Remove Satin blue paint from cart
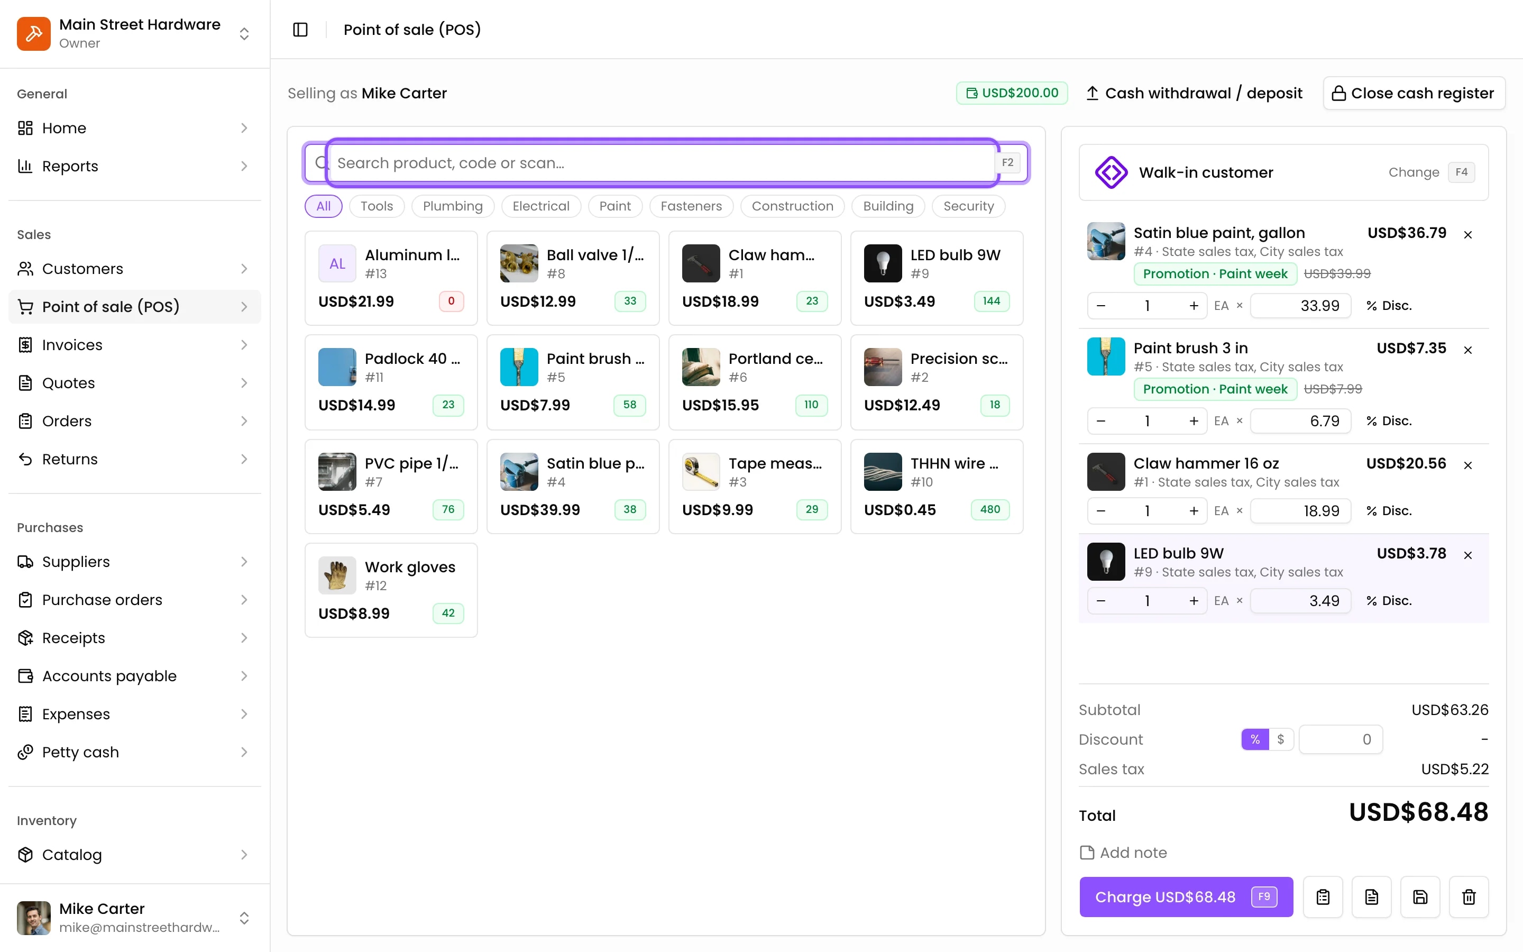 tap(1467, 234)
